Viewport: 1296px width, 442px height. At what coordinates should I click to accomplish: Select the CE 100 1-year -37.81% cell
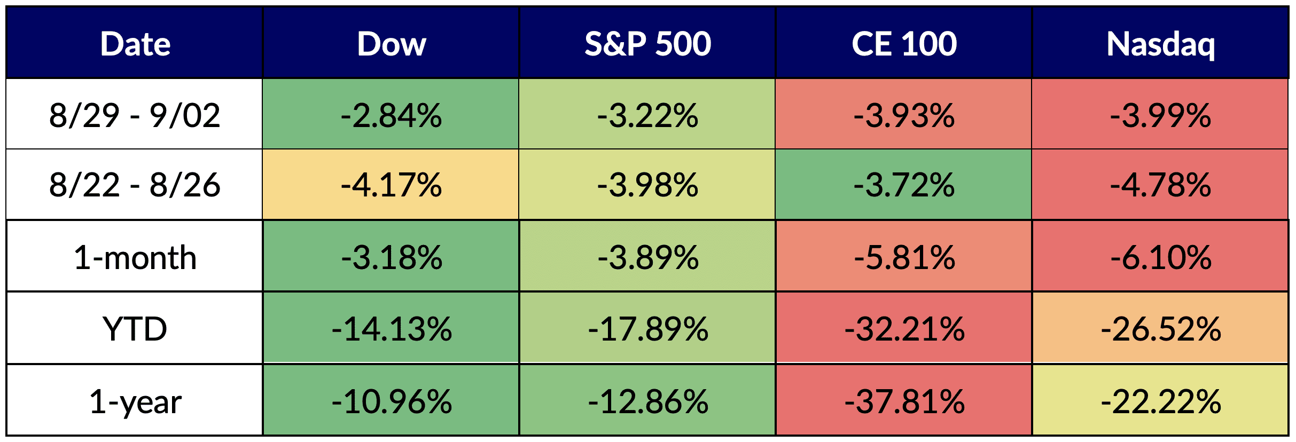tap(904, 401)
